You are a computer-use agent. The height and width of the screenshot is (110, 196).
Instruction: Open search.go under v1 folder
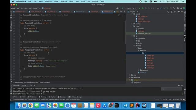(150, 65)
